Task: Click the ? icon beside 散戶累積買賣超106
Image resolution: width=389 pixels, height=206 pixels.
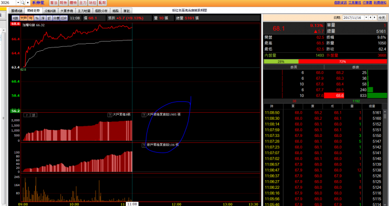Action: click(144, 146)
